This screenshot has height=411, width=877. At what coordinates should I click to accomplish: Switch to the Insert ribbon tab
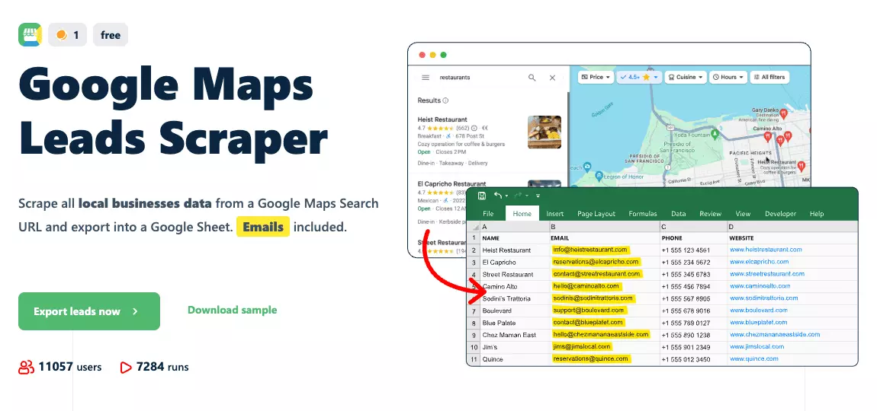tap(555, 213)
